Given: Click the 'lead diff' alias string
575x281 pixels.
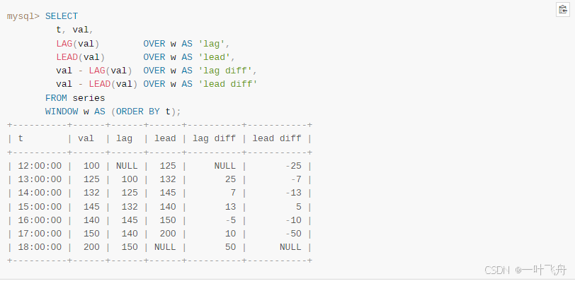Looking at the screenshot, I should [228, 84].
